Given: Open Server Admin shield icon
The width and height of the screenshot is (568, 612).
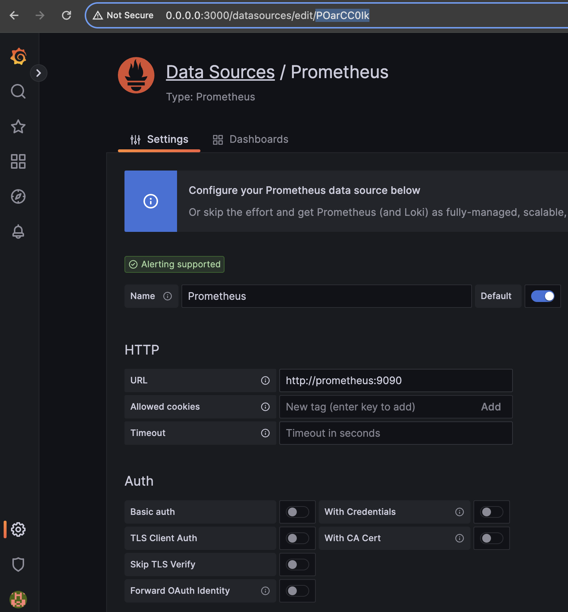Looking at the screenshot, I should [18, 565].
